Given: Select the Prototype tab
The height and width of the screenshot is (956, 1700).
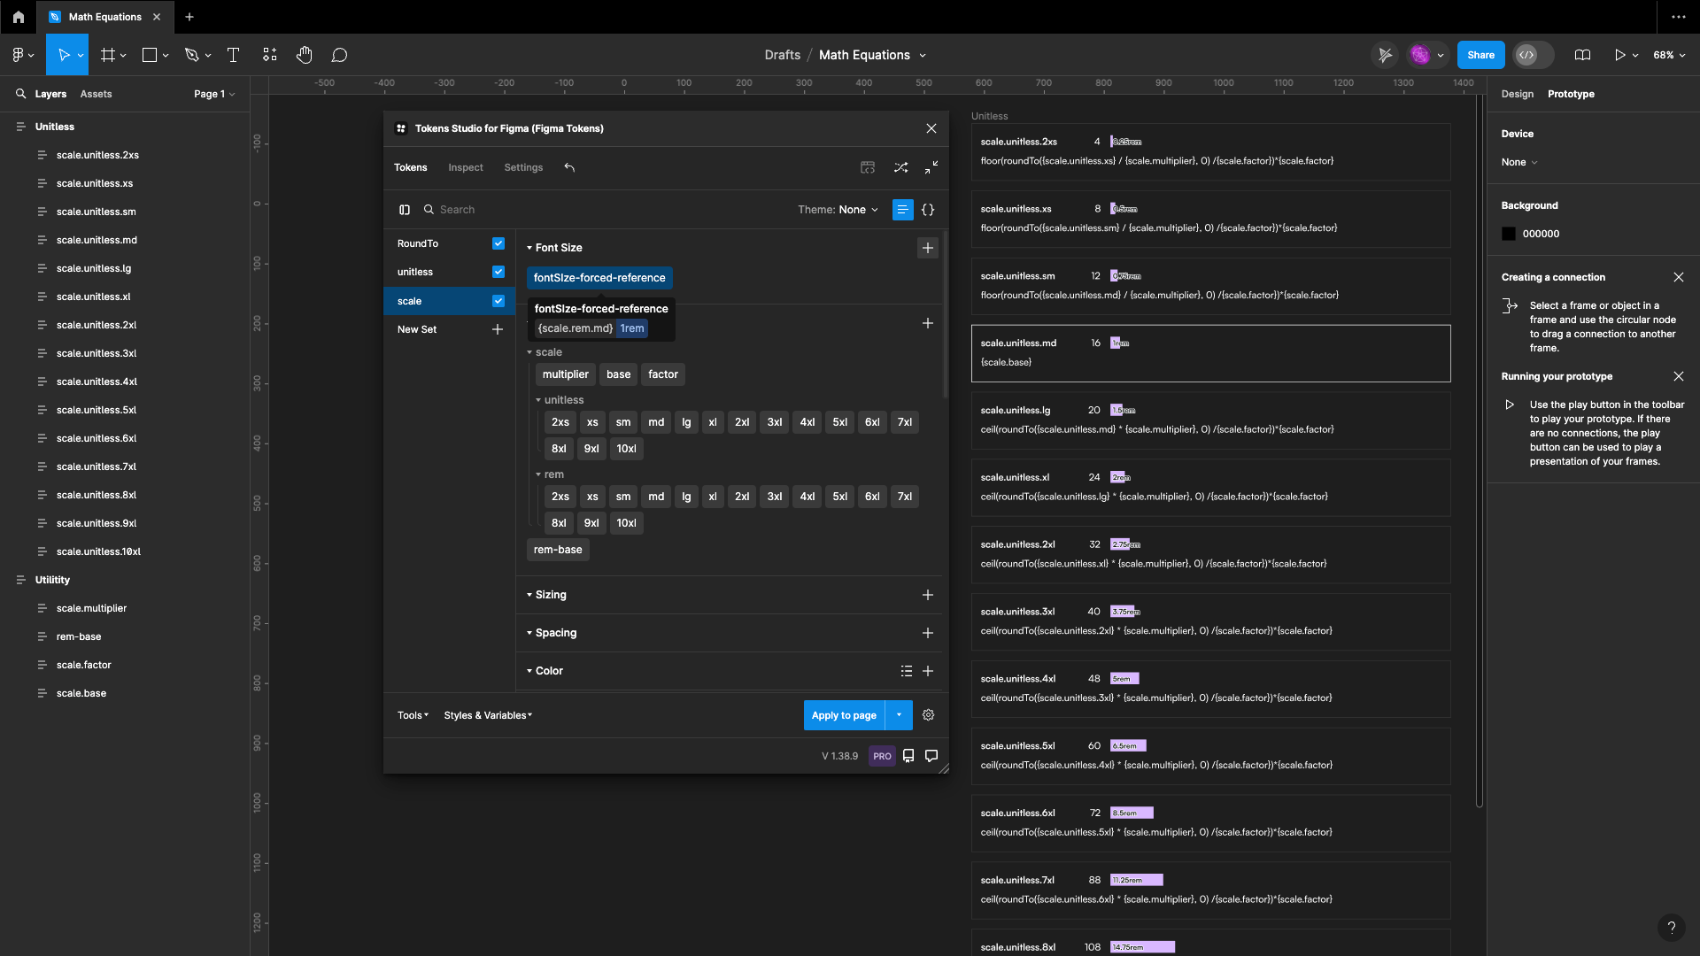Looking at the screenshot, I should [1571, 94].
